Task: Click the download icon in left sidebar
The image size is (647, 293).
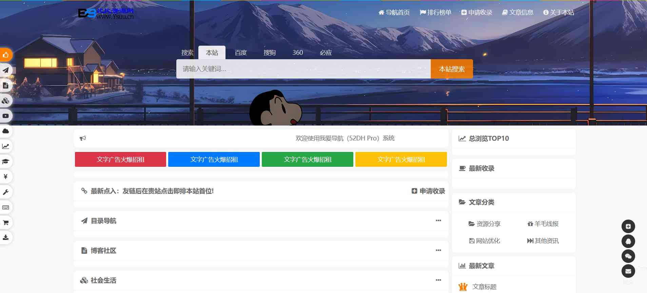Action: pyautogui.click(x=6, y=238)
